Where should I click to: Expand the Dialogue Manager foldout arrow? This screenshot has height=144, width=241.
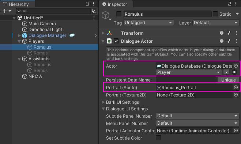[19, 35]
